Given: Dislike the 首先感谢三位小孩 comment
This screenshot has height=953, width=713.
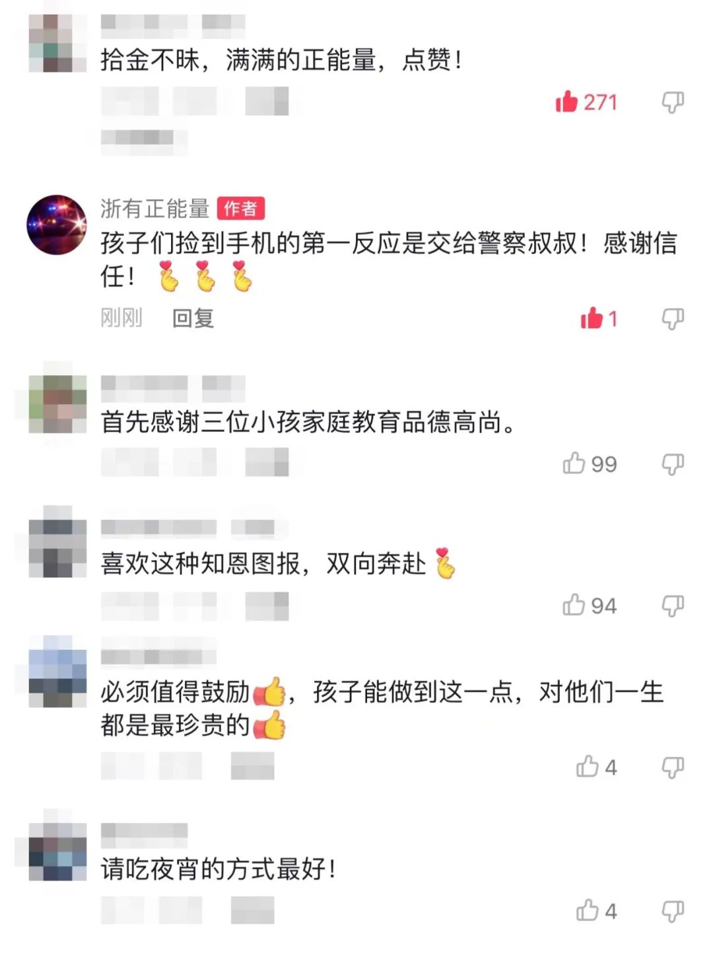Looking at the screenshot, I should (673, 464).
